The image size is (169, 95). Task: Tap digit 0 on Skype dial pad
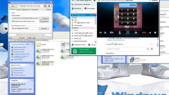pos(128,23)
